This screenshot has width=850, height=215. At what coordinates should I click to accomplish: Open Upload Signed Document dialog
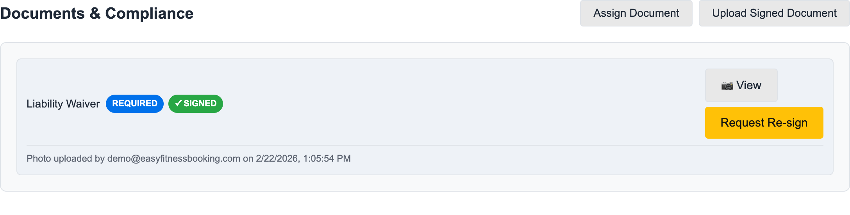coord(774,13)
